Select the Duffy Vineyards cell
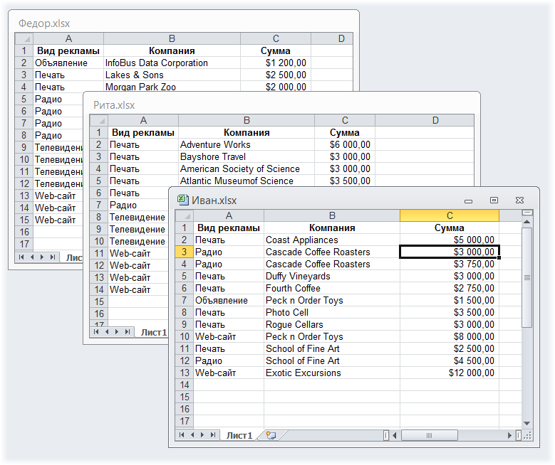This screenshot has width=555, height=465. pyautogui.click(x=332, y=276)
